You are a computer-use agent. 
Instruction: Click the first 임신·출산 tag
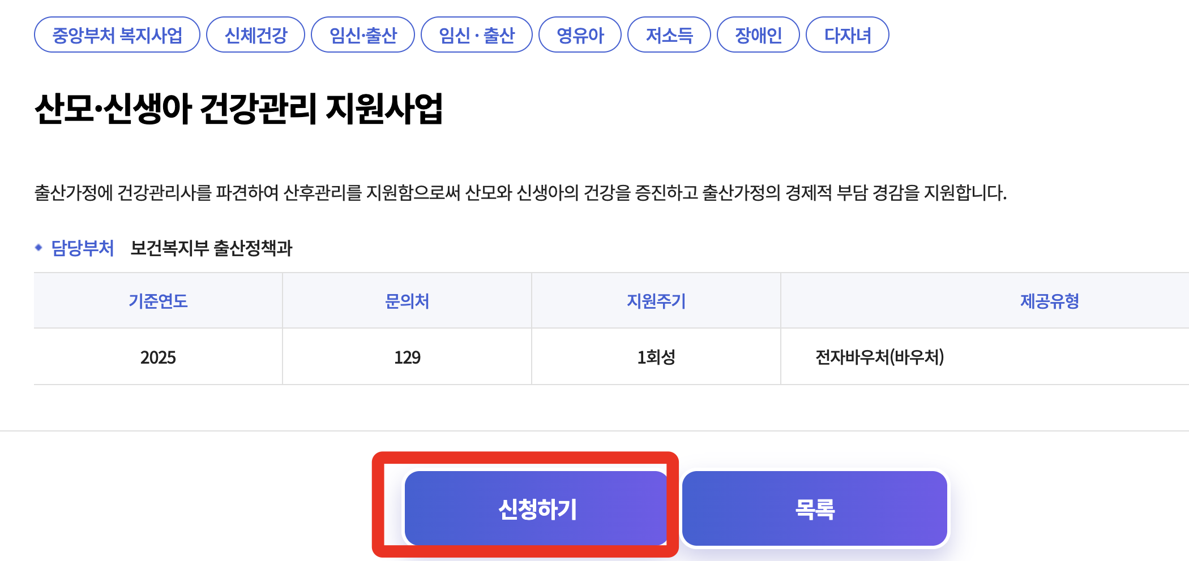click(363, 34)
